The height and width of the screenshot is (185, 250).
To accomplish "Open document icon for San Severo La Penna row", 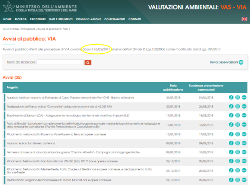I will pyautogui.click(x=238, y=143).
